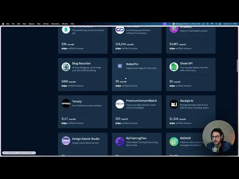Click the back chevron in the menu bar
Image resolution: width=239 pixels, height=179 pixels.
(x=170, y=24)
